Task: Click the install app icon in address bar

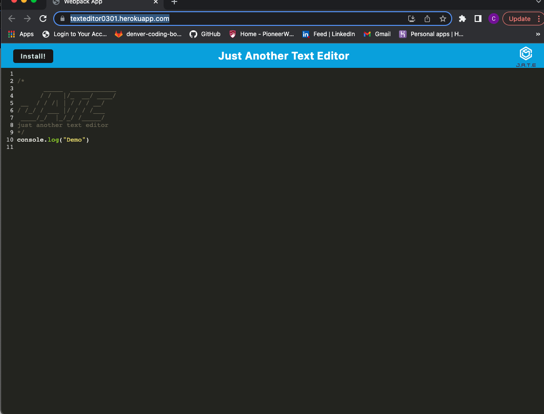Action: pyautogui.click(x=411, y=19)
